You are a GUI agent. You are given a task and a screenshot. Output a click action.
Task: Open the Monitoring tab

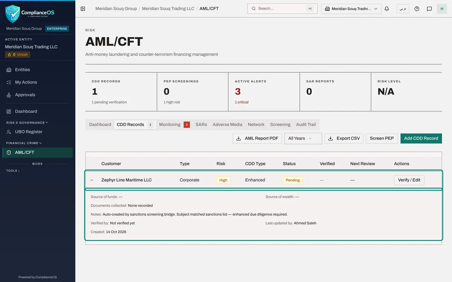(x=174, y=124)
